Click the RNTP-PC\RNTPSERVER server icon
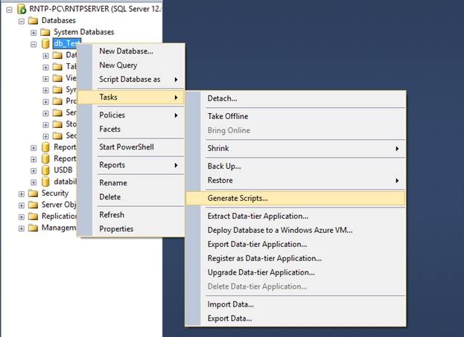The image size is (464, 337). (22, 9)
